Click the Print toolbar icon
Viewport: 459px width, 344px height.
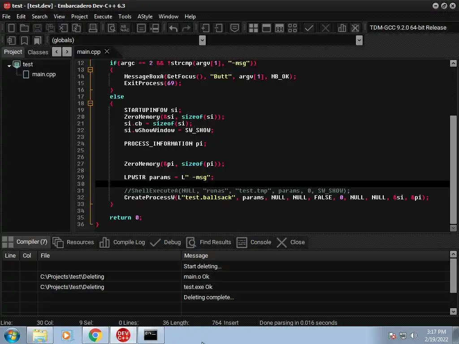[x=93, y=28]
